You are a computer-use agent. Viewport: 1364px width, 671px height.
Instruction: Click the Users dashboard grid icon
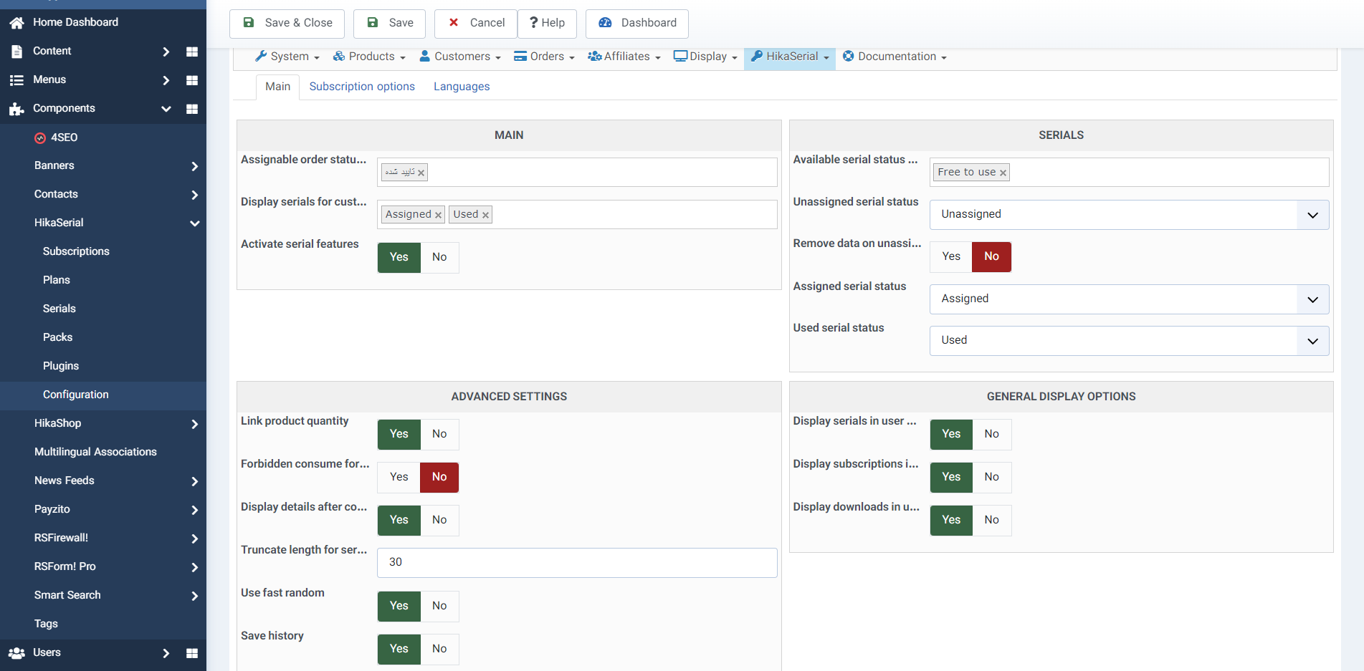pos(191,653)
